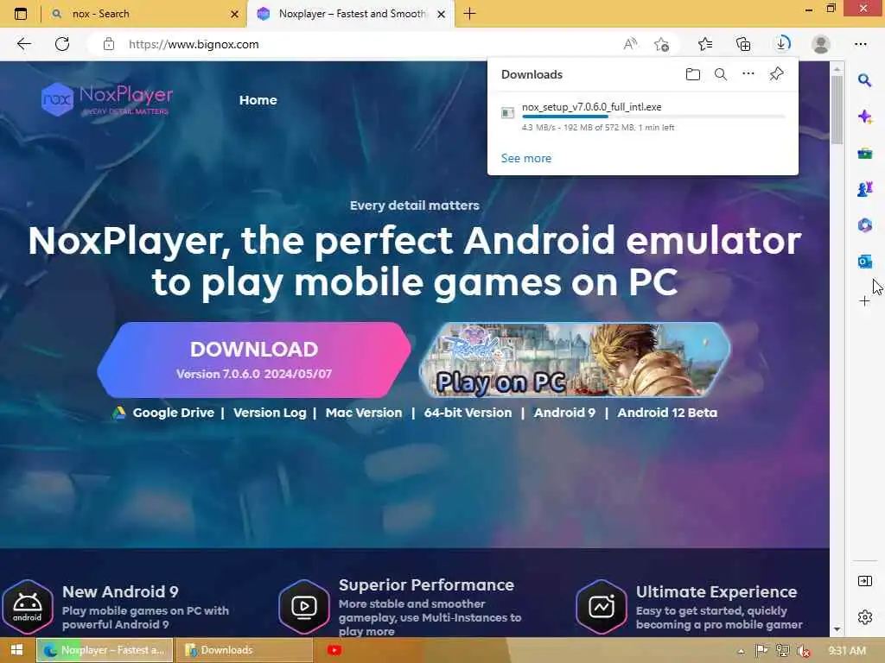
Task: Click the scrollbar down arrow
Action: [x=837, y=628]
